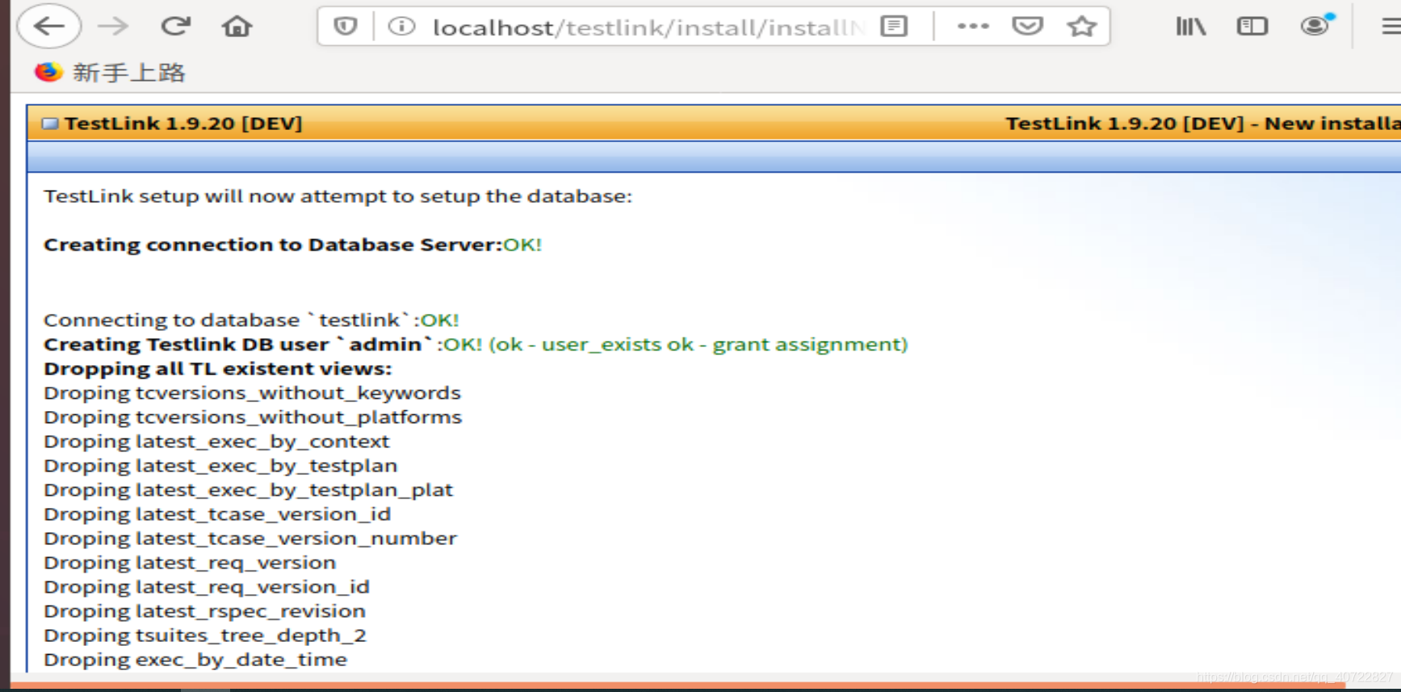Click the localhost/testlink URL address field
The image size is (1401, 692).
click(x=648, y=27)
